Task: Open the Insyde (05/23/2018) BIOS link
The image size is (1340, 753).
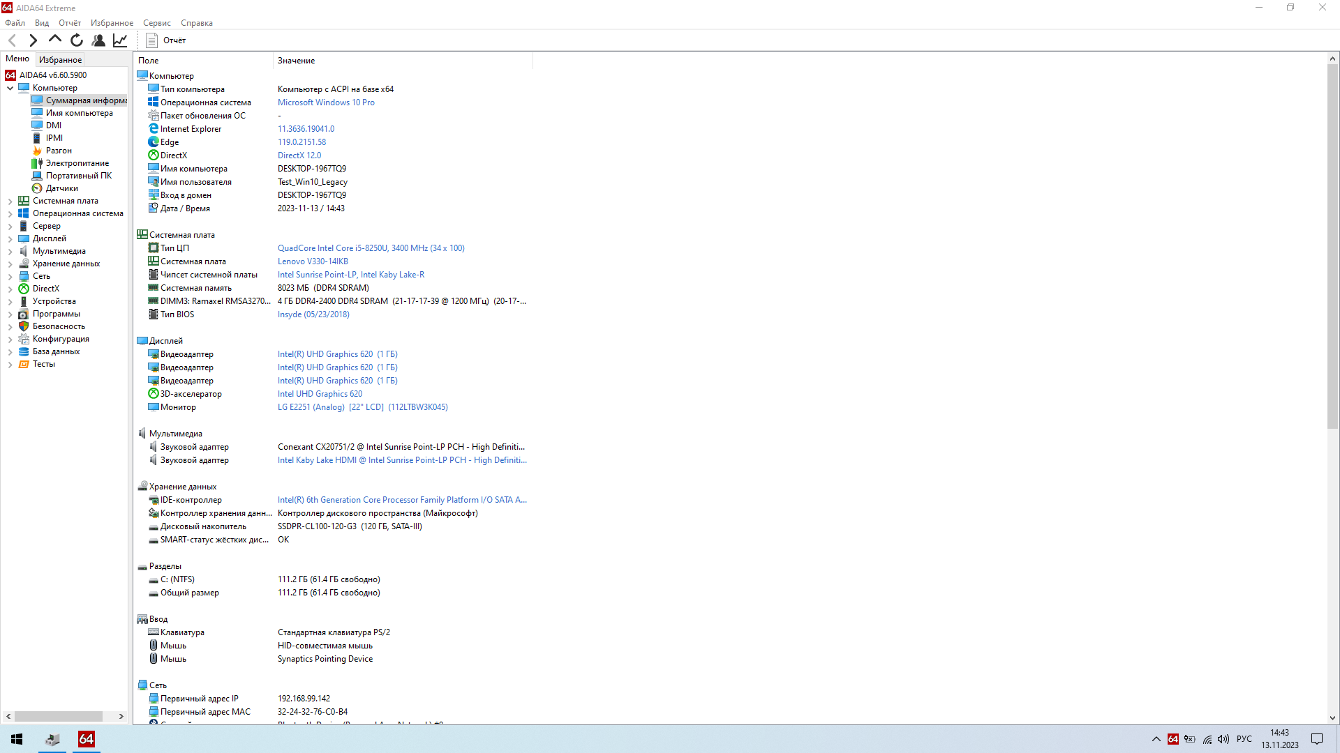Action: click(313, 314)
